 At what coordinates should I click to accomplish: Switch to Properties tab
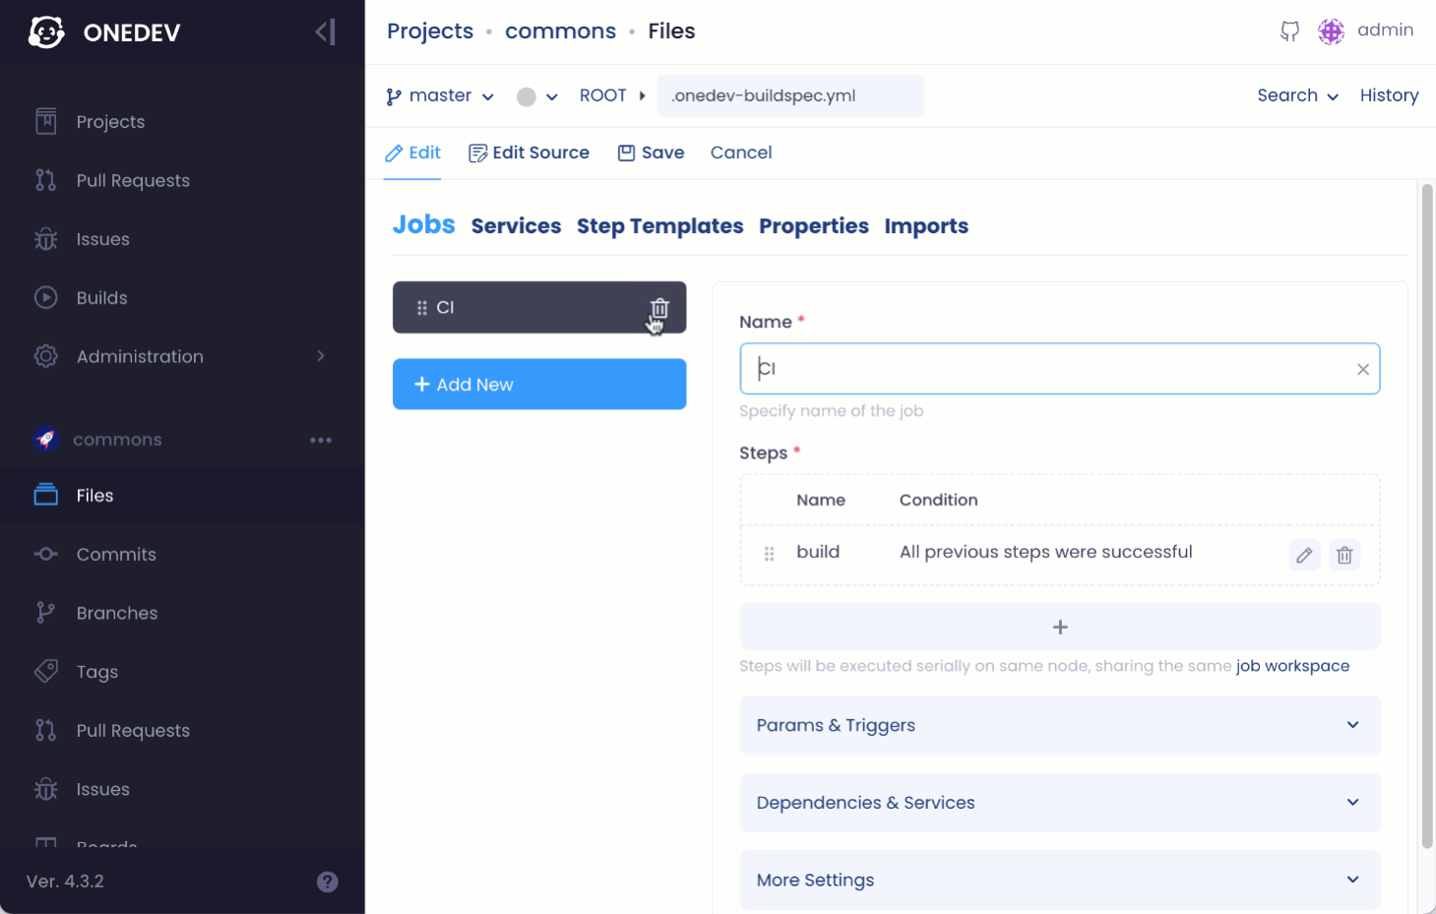click(814, 226)
